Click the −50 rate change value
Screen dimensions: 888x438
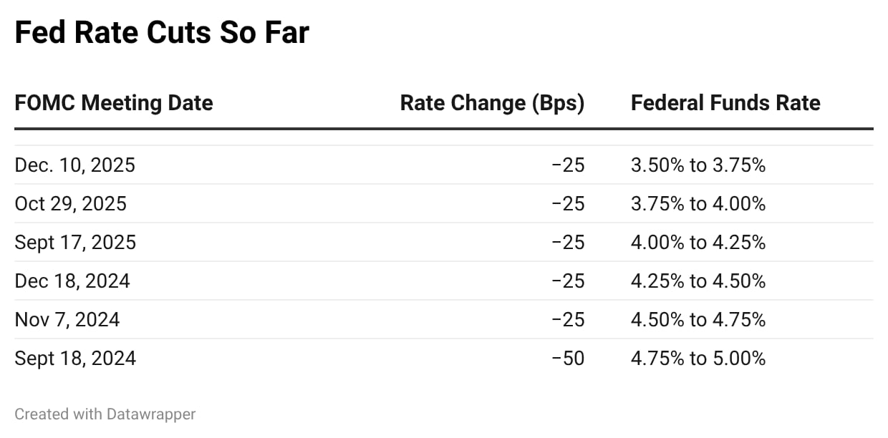coord(568,358)
